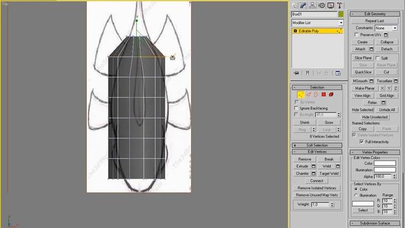Click the Target Weld button
The image size is (405, 228).
(329, 174)
